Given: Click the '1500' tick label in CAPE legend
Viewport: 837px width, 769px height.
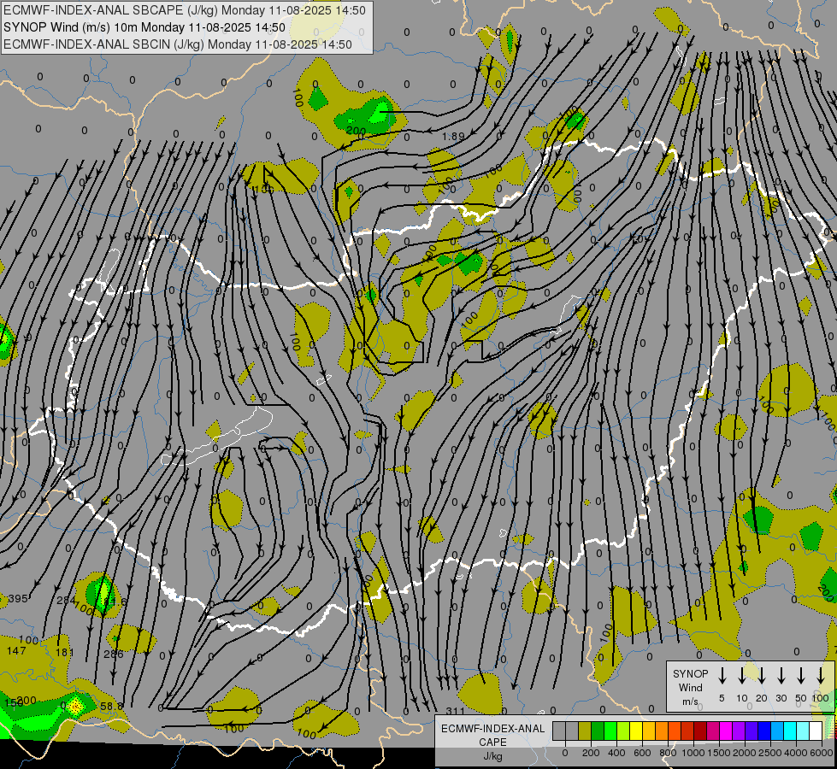Looking at the screenshot, I should (x=719, y=753).
